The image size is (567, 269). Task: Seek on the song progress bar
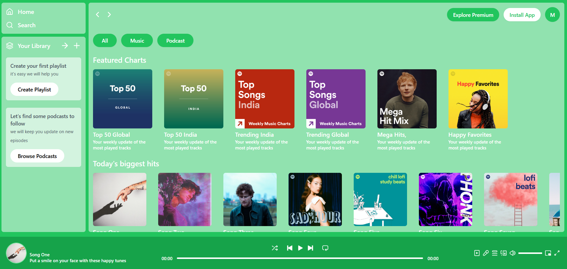pos(300,258)
